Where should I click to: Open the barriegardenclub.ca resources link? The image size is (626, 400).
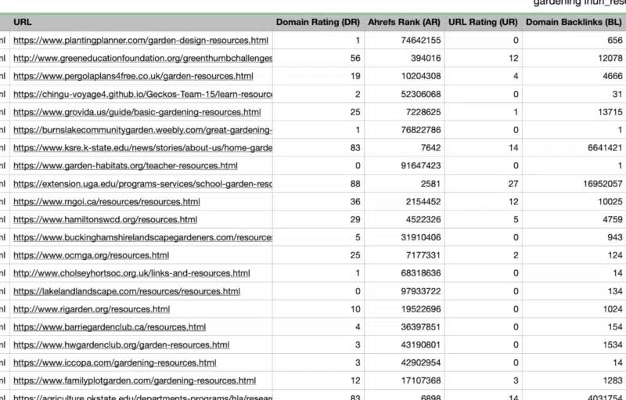(x=110, y=327)
